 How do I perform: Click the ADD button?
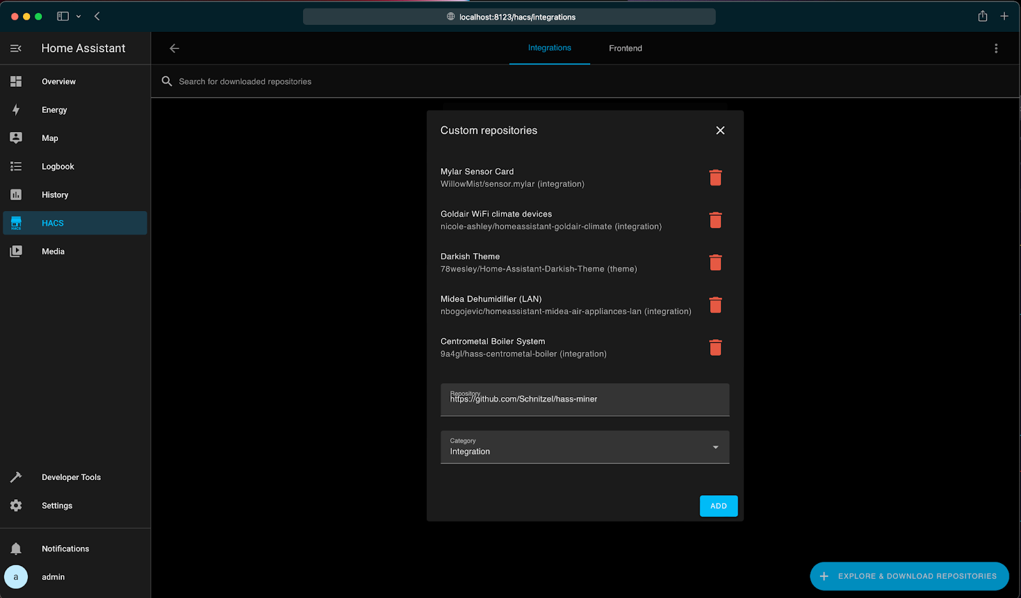tap(719, 506)
